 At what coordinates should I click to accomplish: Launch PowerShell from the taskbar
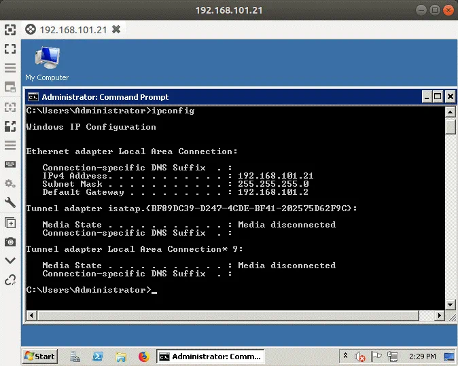[98, 356]
